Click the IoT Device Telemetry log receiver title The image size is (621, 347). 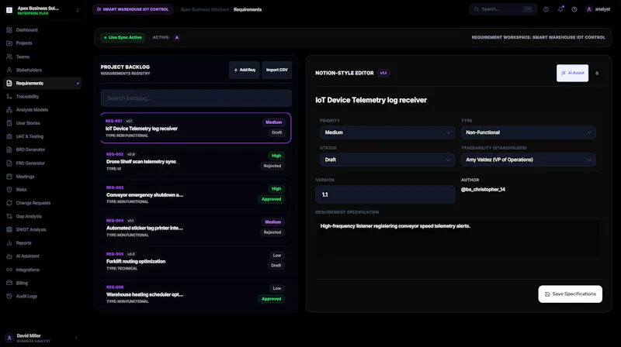(371, 100)
